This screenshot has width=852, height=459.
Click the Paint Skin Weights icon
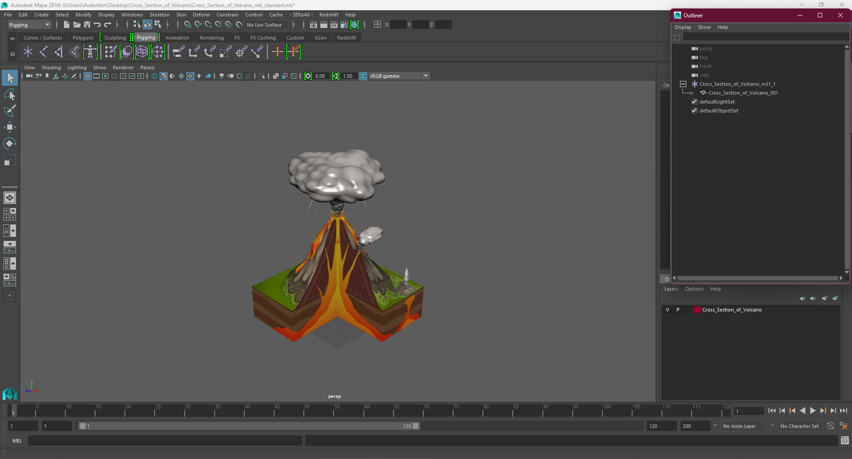111,52
